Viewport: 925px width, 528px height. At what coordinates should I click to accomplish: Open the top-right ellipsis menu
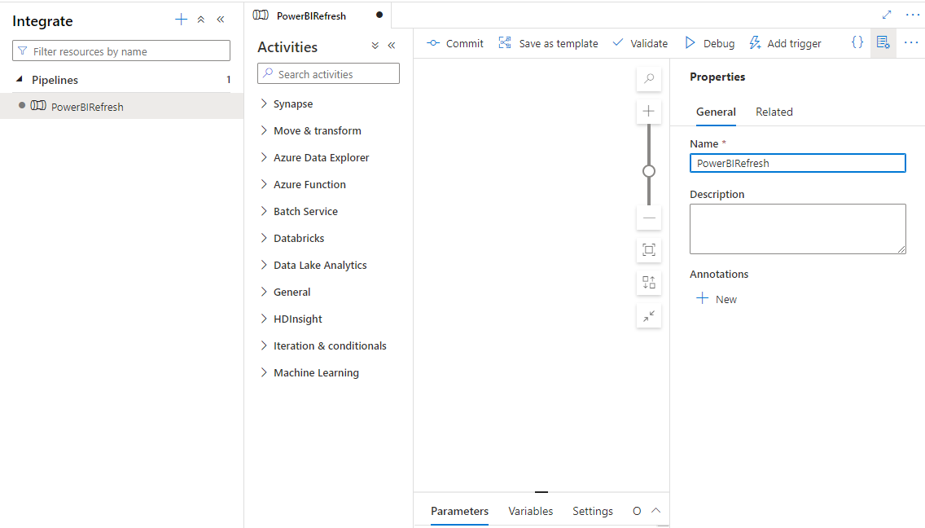click(x=913, y=15)
